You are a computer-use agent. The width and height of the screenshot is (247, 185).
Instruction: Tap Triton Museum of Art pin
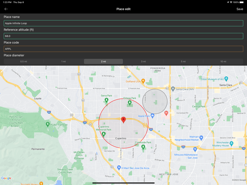(226, 79)
